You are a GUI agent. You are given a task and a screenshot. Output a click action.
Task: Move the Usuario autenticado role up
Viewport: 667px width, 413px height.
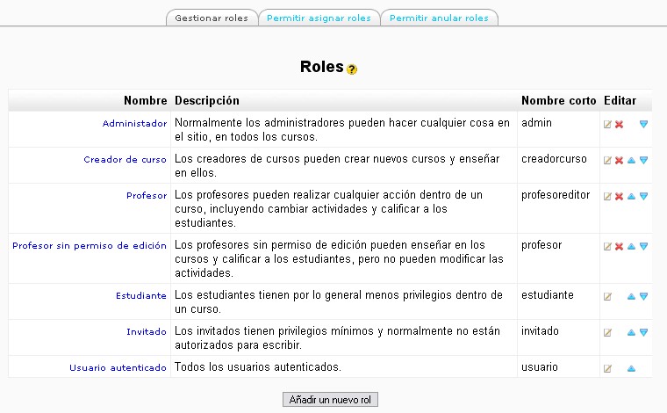631,369
